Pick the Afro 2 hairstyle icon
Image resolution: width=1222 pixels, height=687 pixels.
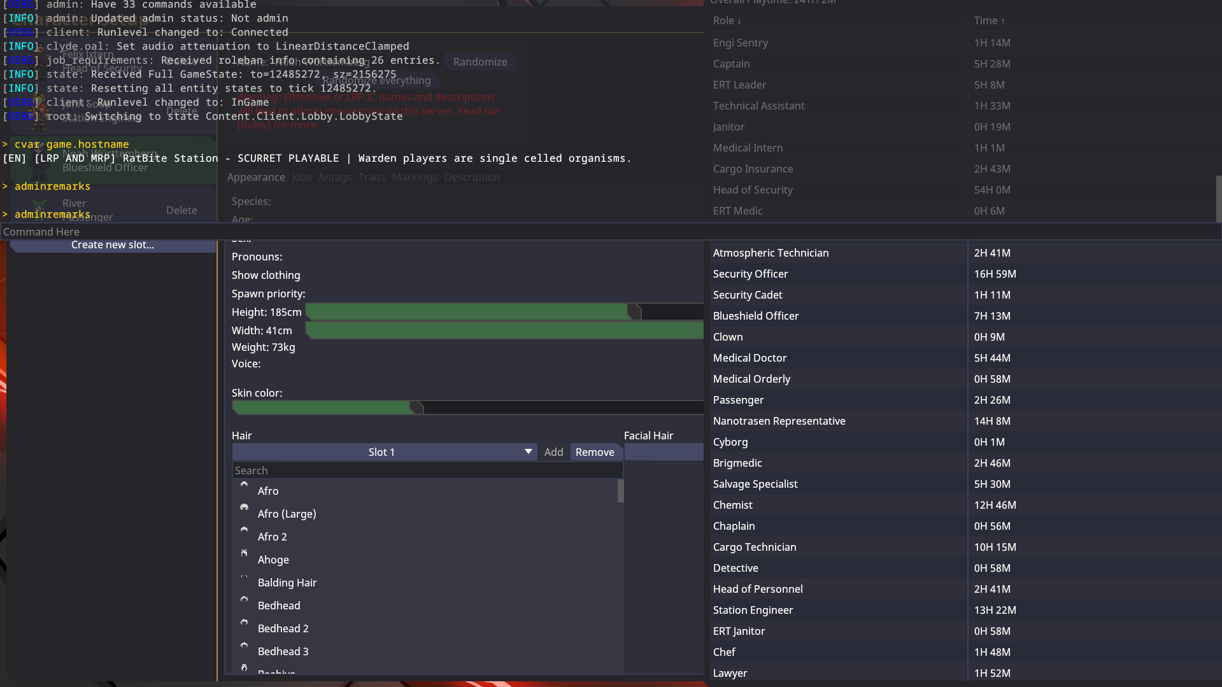244,532
